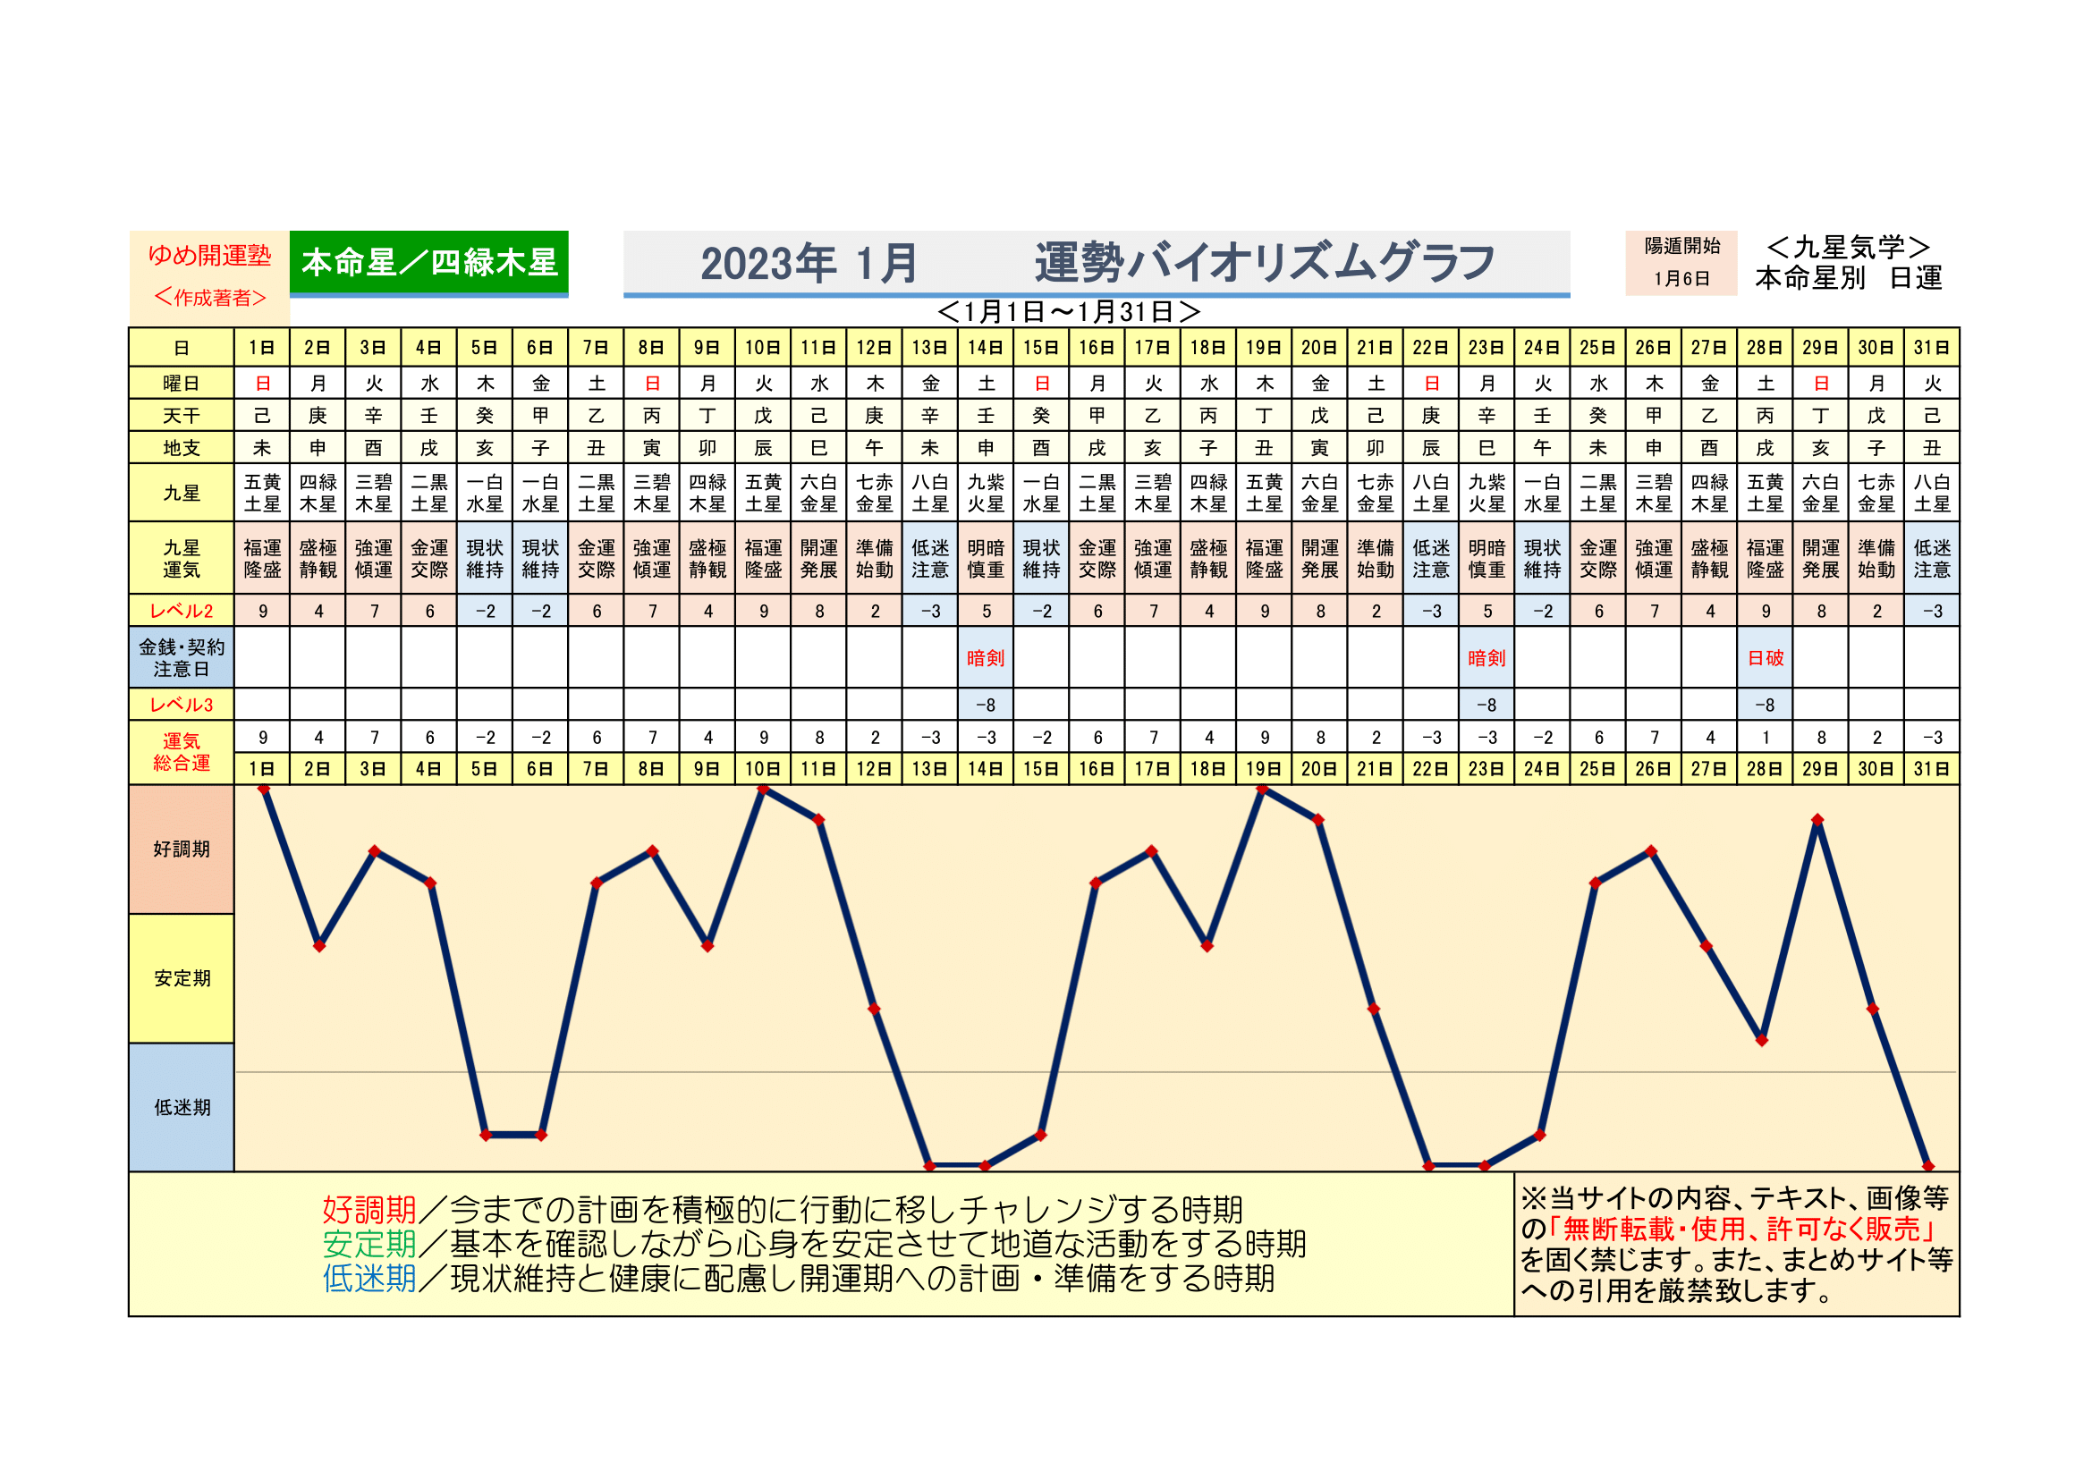Click the ＜1月1日～1月31日＞ date range subtitle
The image size is (2092, 1479).
click(x=1068, y=312)
